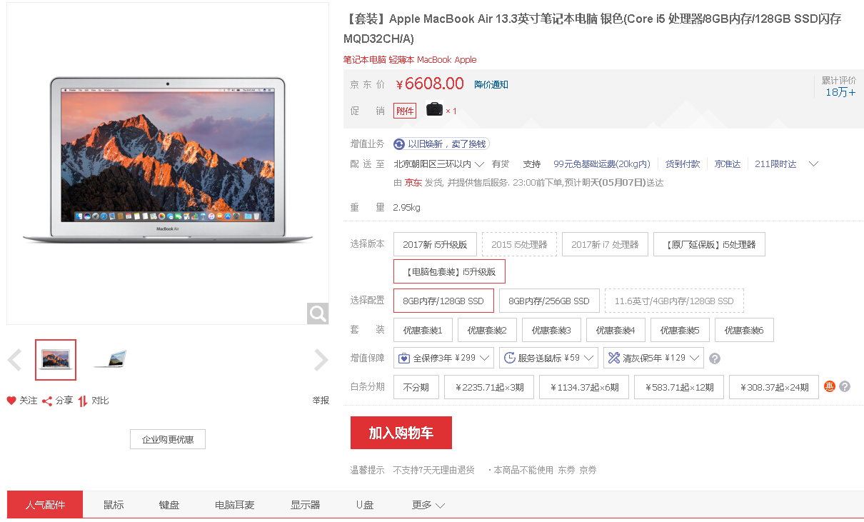Screen dimensions: 864x522
Task: Open 键盘 tab
Action: [169, 505]
